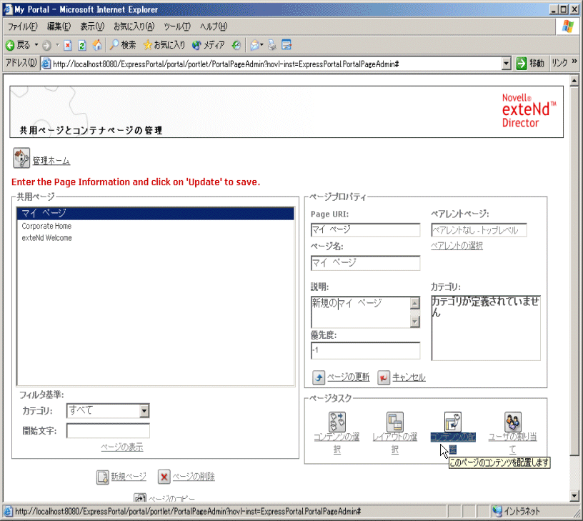Viewport: 583px width, 521px height.
Task: Click the Edit page toolbar icon
Action: (x=286, y=45)
